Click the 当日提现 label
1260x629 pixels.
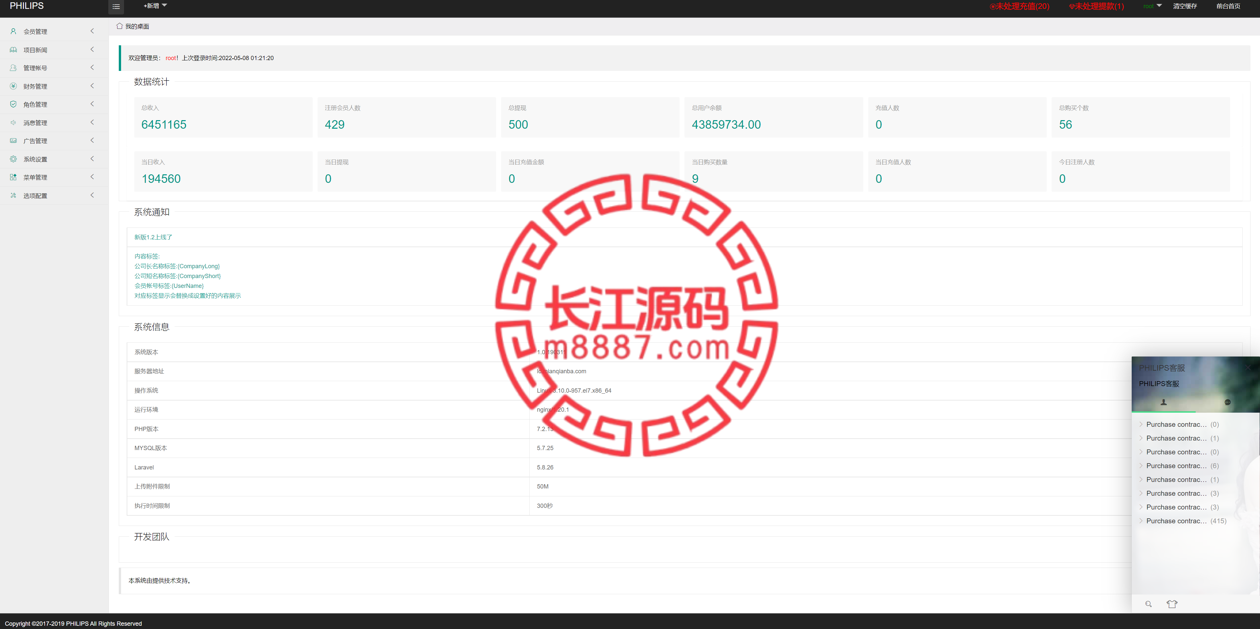tap(337, 162)
